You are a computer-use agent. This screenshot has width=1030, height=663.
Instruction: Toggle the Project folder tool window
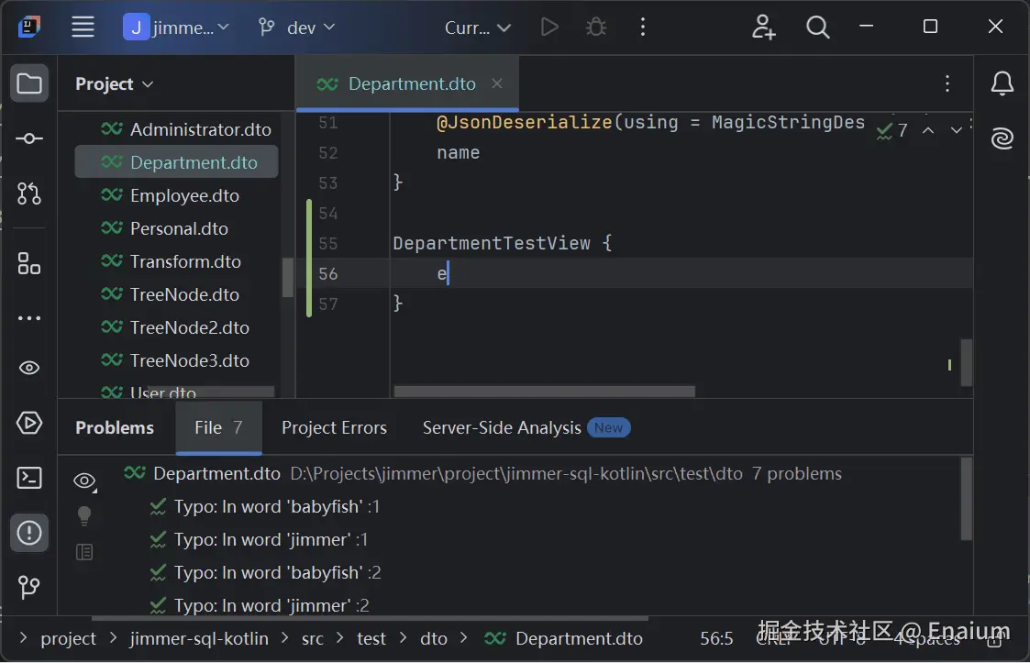pos(29,84)
